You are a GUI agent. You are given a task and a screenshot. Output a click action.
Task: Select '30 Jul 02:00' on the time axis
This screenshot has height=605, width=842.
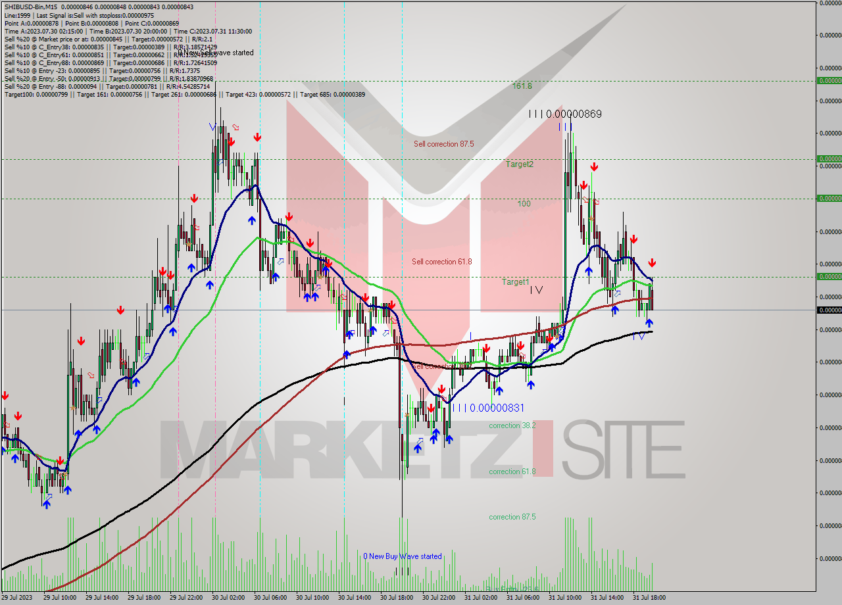(x=228, y=598)
